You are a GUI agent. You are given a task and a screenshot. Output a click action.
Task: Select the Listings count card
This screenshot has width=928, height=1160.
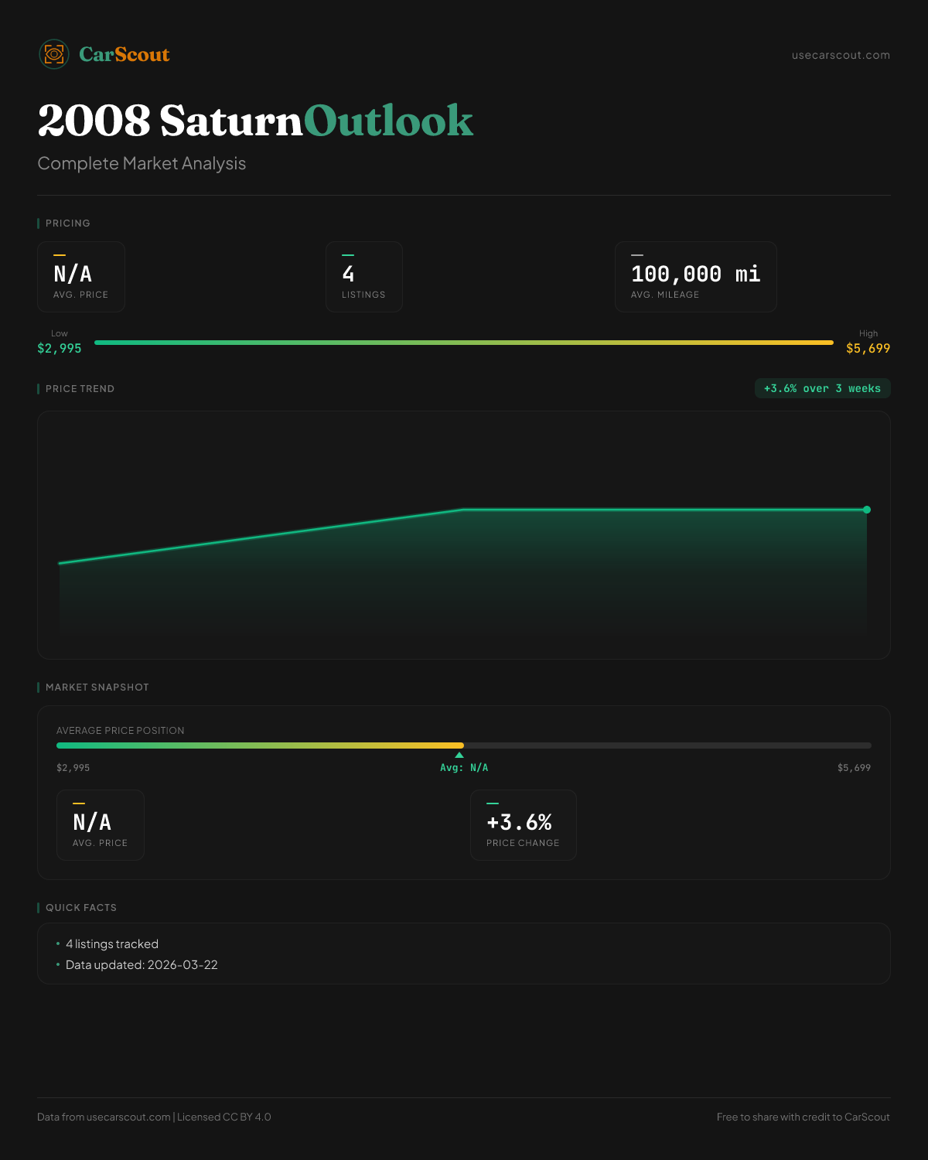(x=363, y=277)
